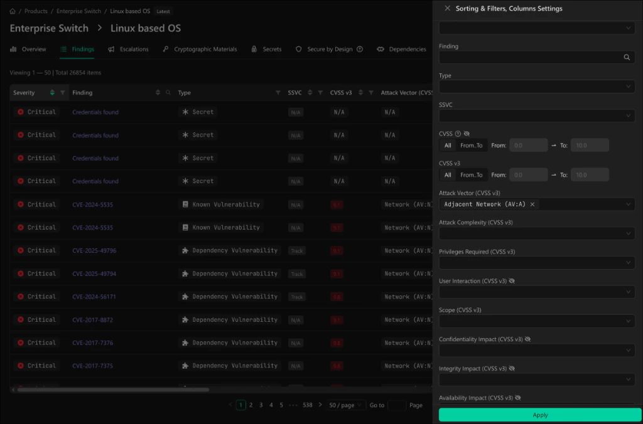Open the CVE-2024-56171 finding link

[x=94, y=297]
